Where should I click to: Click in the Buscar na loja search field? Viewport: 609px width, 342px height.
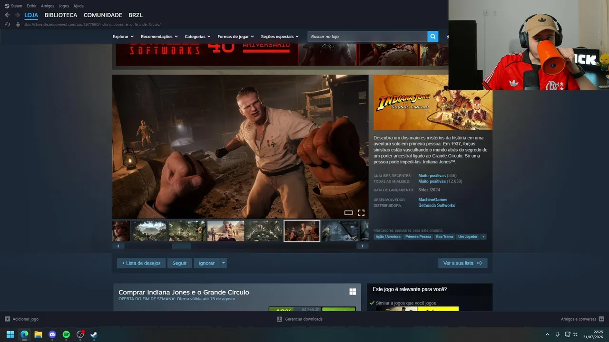coord(367,37)
